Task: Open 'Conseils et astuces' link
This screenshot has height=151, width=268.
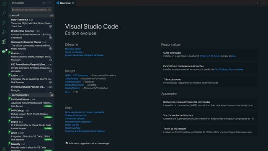Action: tap(75, 118)
